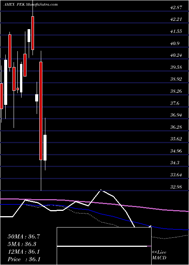The image size is (189, 265).
Task: Click the 12MA : 36.1 reading
Action: [x=24, y=252]
